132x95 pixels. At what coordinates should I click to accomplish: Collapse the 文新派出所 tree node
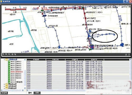(4, 60)
